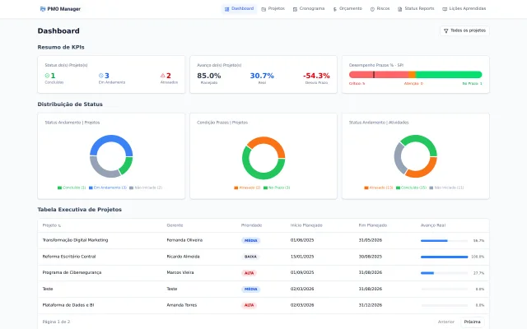
Task: Click the sort arrows icon beside Projeto header
Action: 59,225
